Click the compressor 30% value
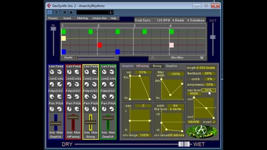Image resolution: width=267 pixels, height=150 pixels. click(x=209, y=85)
